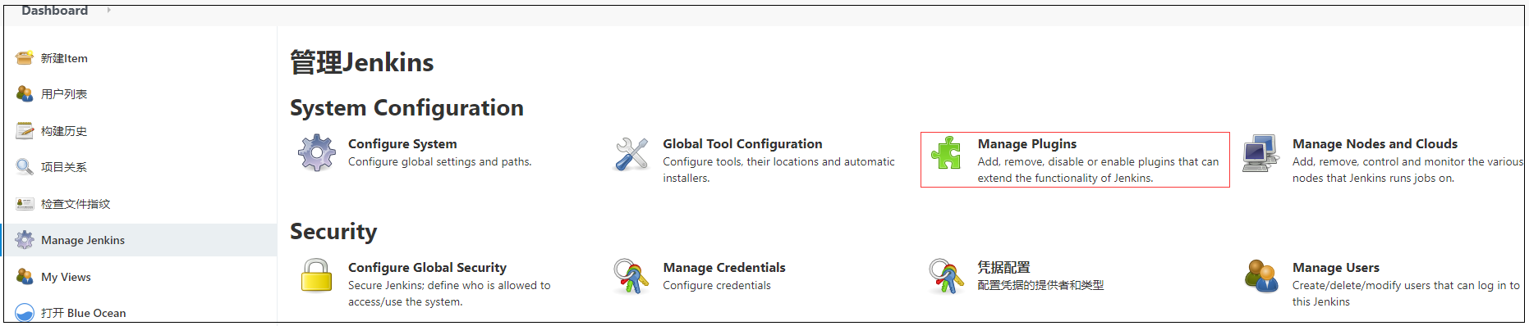The image size is (1529, 326).
Task: Expand the Dashboard breadcrumb arrow
Action: click(x=108, y=10)
